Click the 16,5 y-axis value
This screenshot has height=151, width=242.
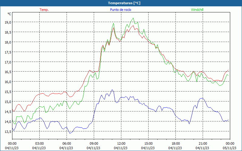(8, 72)
